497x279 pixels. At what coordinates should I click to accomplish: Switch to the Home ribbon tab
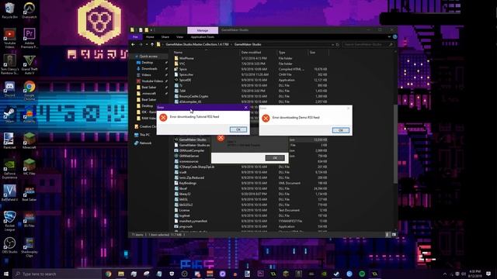[x=150, y=37]
